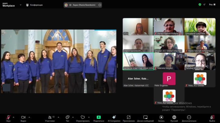Open the Конференция meeting info tab

[34, 5]
